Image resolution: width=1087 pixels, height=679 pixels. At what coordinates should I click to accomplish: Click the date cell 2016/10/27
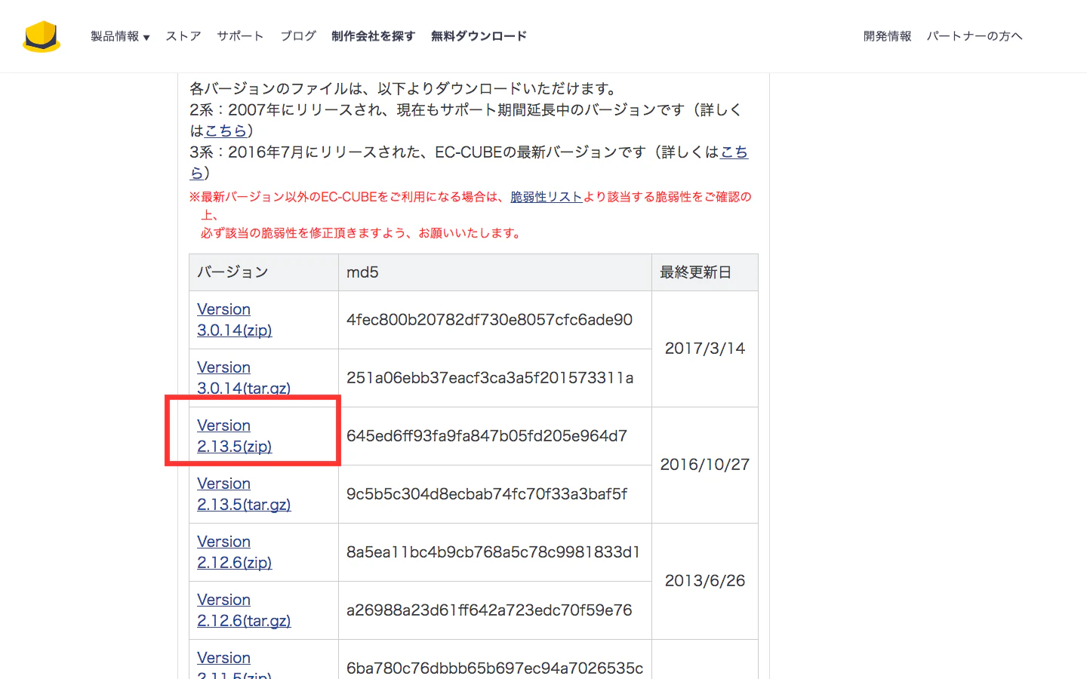pos(705,465)
